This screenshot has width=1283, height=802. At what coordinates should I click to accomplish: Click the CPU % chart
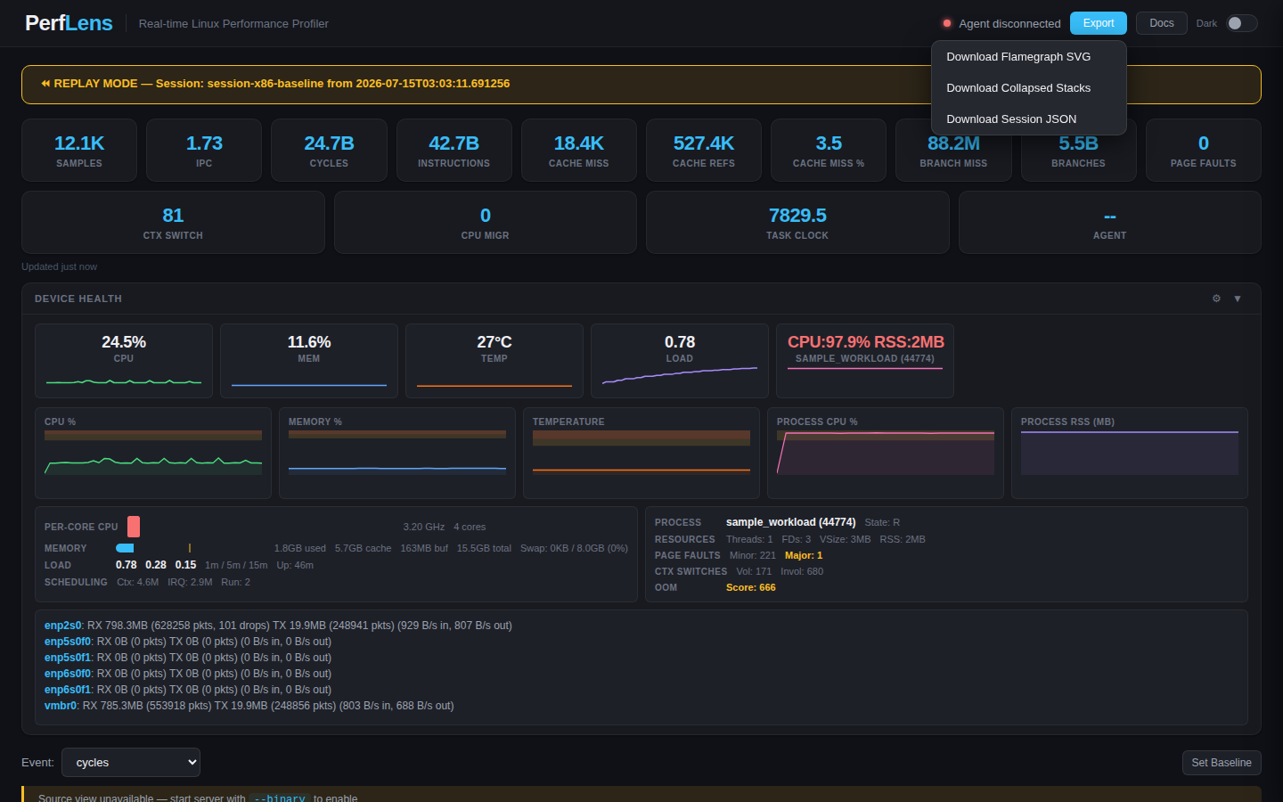pos(153,453)
